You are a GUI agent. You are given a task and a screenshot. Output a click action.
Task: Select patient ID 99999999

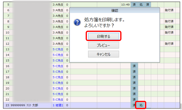pyautogui.click(x=18, y=105)
